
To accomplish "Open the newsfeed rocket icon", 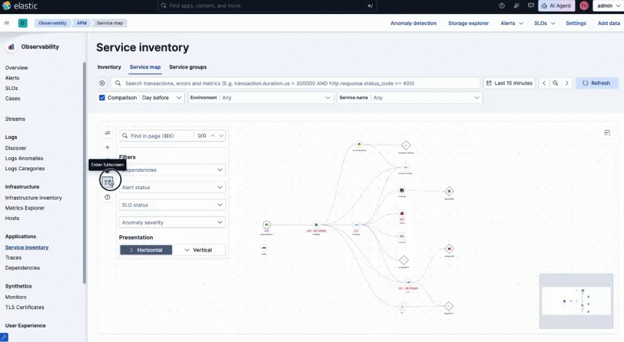I will click(x=517, y=6).
